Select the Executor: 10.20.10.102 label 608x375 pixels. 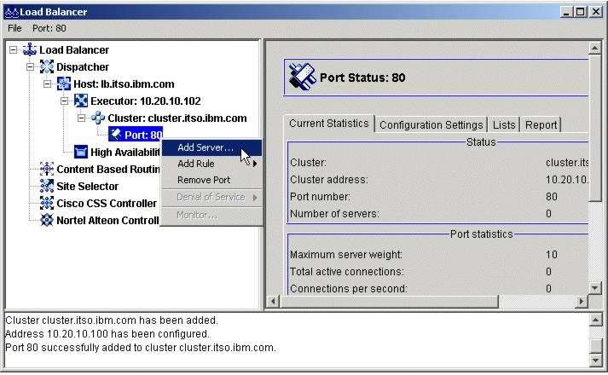pos(146,101)
